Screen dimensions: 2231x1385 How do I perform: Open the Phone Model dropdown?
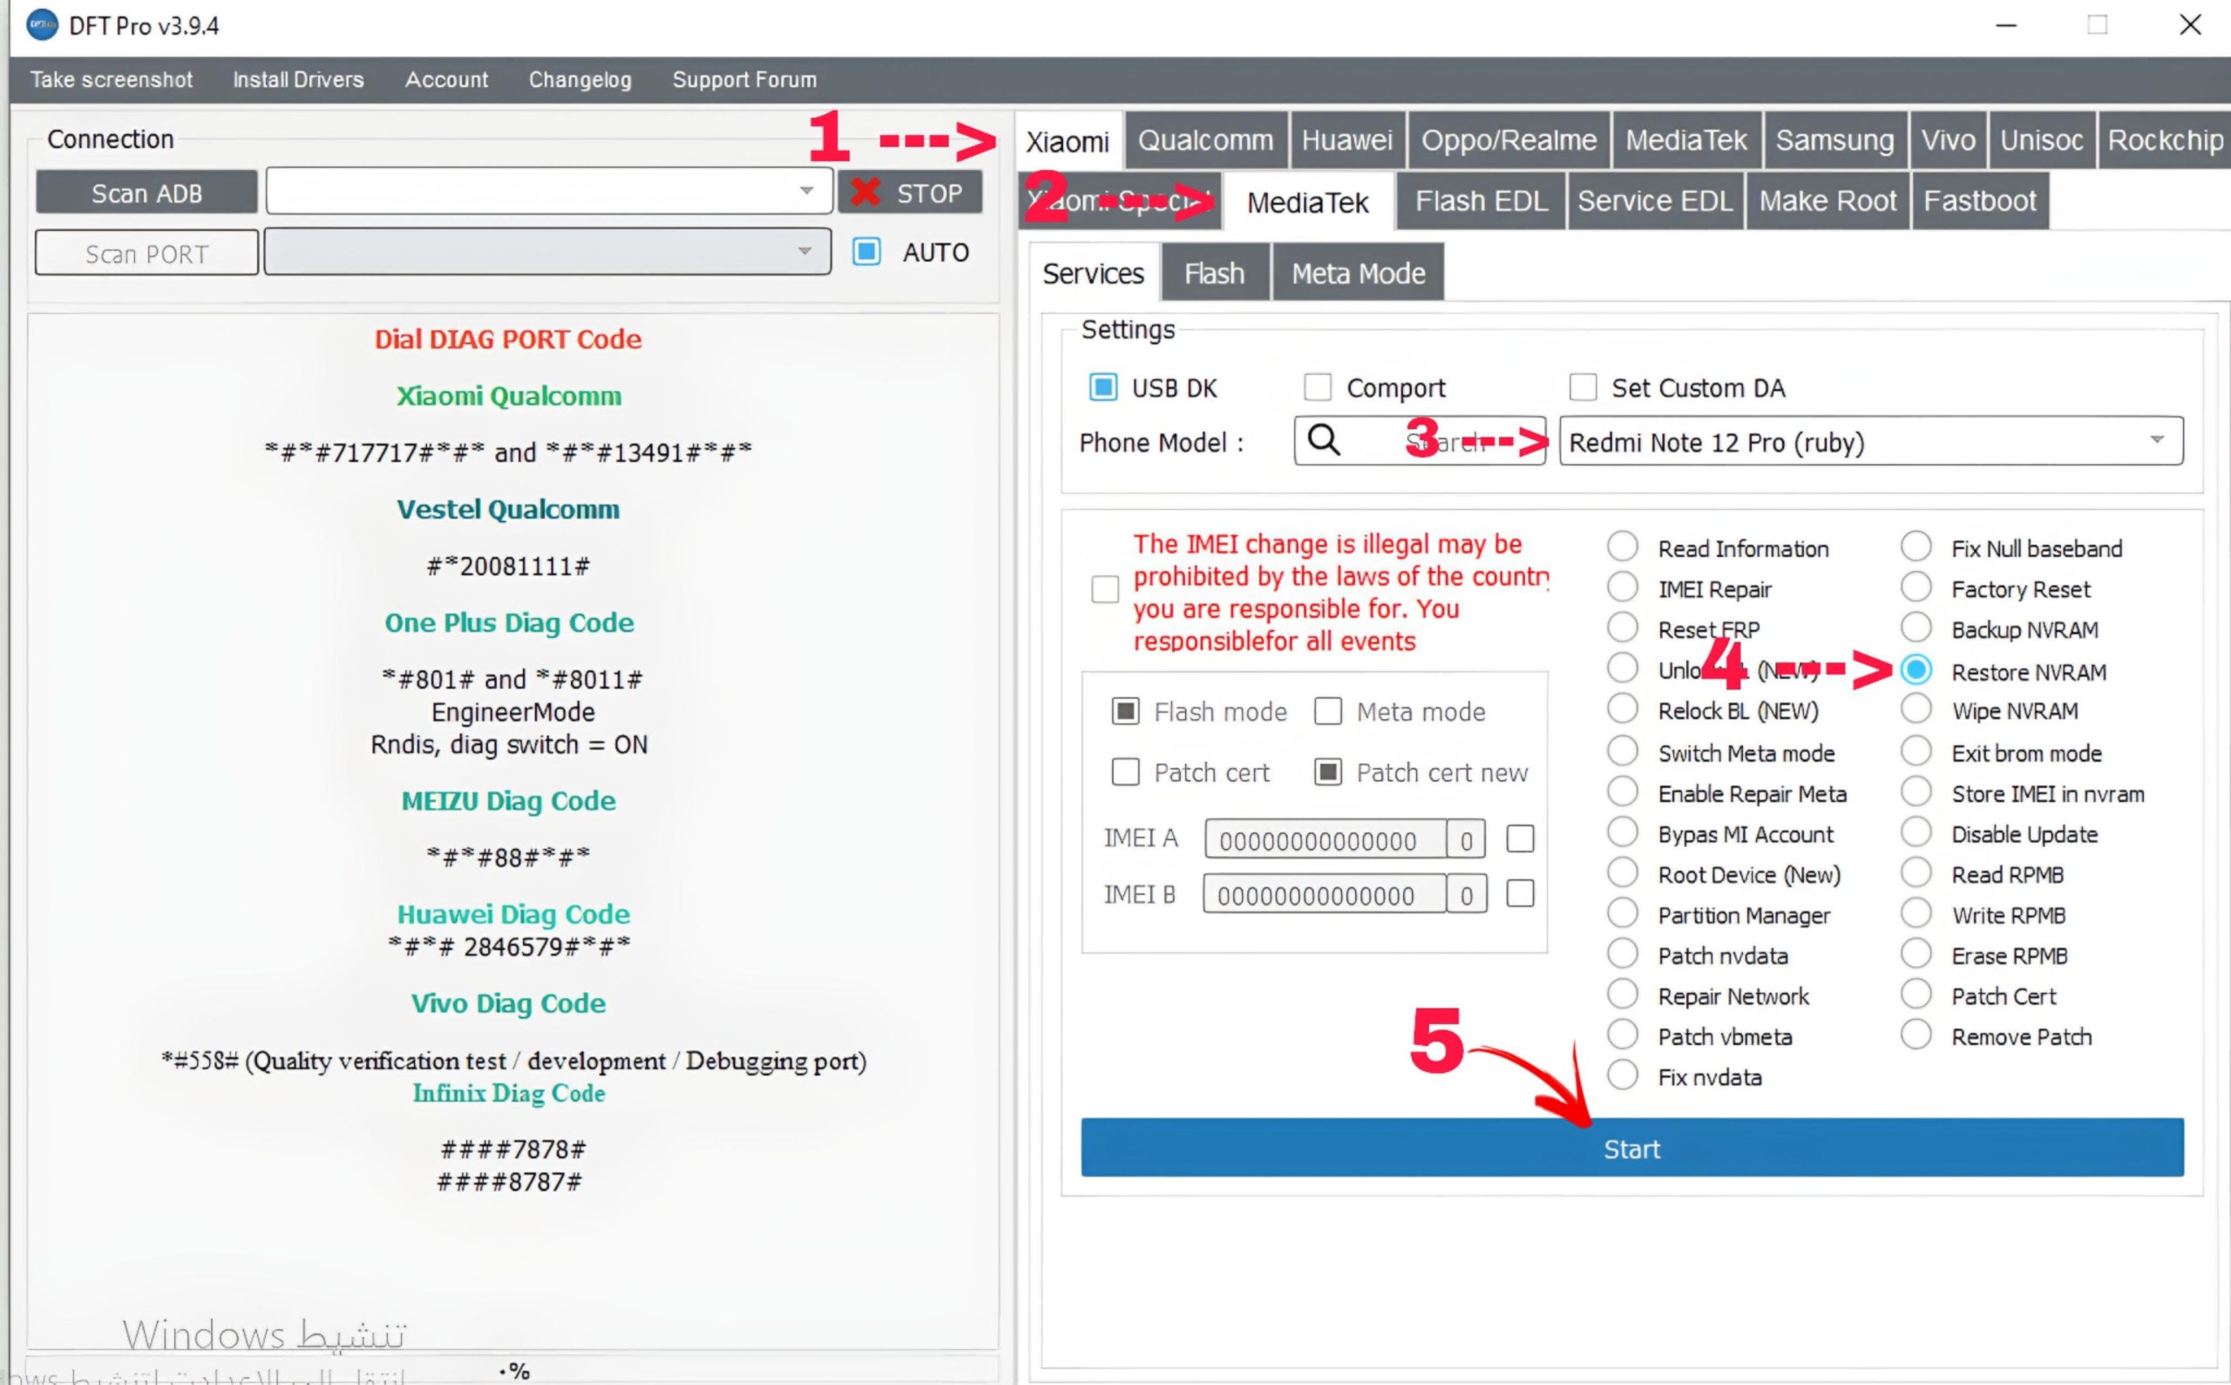tap(1871, 442)
